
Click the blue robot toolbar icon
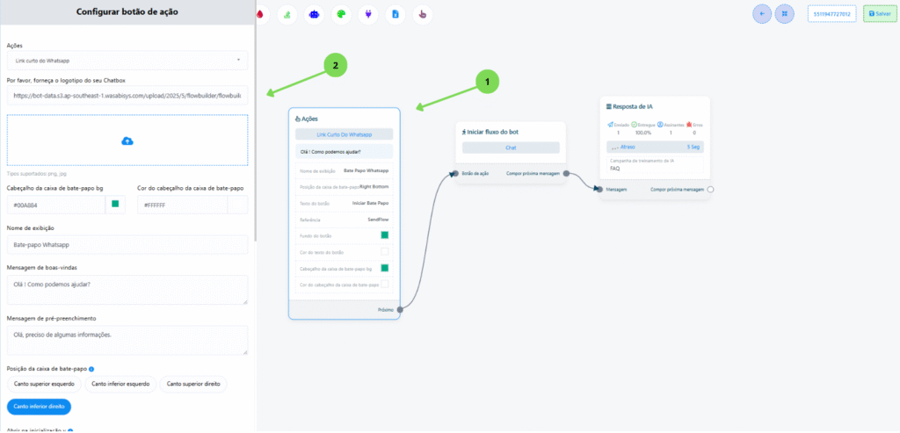tap(314, 14)
